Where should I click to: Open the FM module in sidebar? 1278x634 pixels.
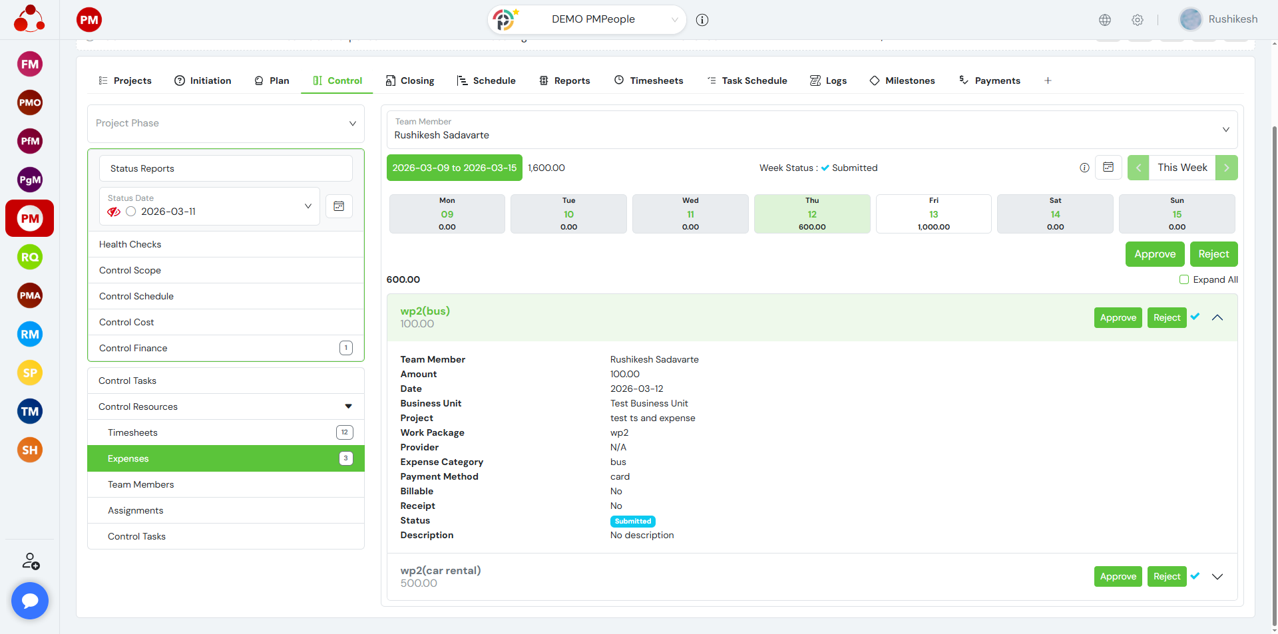(x=30, y=65)
